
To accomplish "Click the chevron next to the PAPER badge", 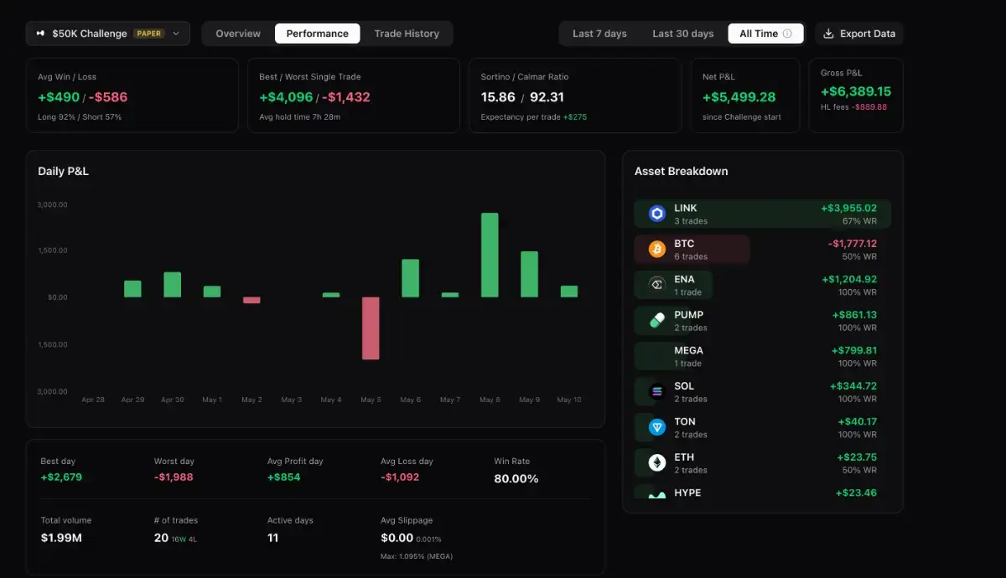I will (176, 34).
